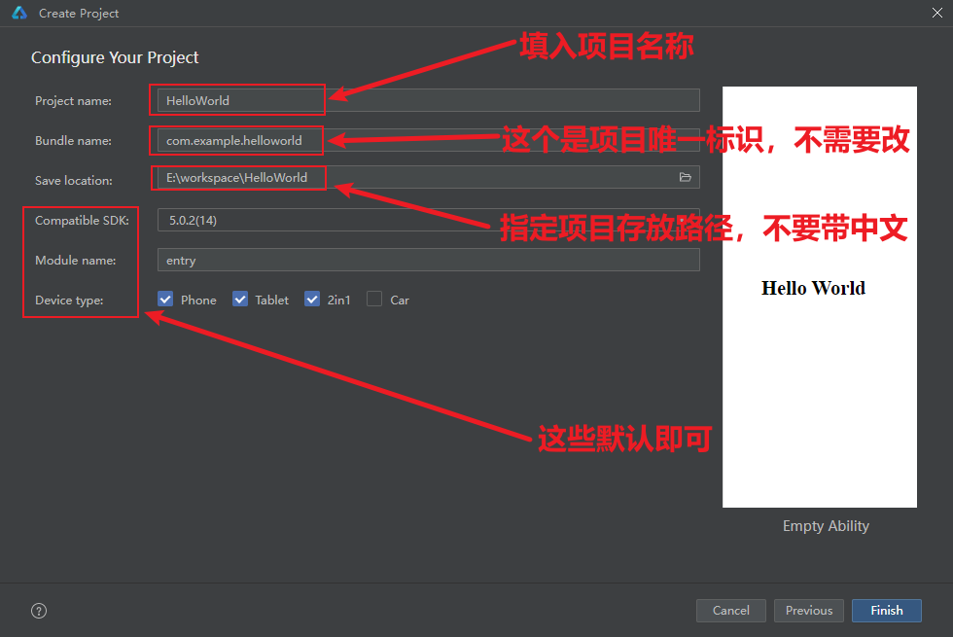Screen dimensions: 953x637
Task: Click the Project name label
Action: coord(74,101)
